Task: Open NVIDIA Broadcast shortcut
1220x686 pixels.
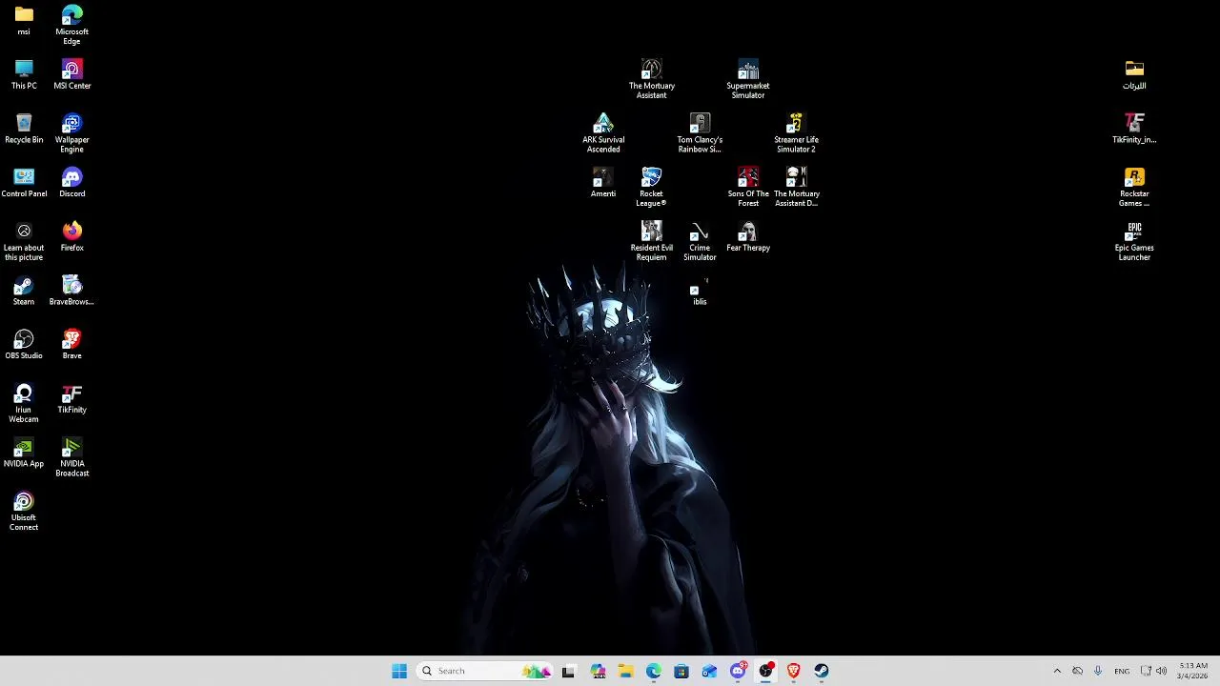Action: click(x=71, y=457)
